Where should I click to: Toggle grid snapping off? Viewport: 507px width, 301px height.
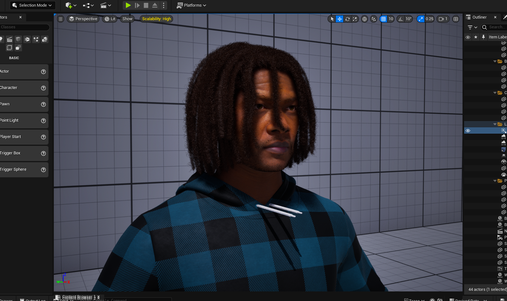[x=384, y=19]
